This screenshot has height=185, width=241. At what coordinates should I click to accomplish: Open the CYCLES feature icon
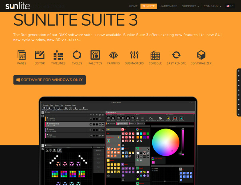(77, 57)
